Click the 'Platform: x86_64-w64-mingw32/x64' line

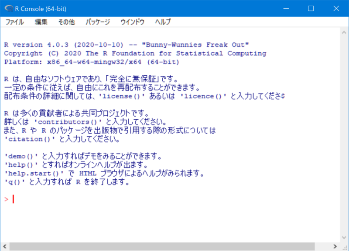pyautogui.click(x=92, y=62)
